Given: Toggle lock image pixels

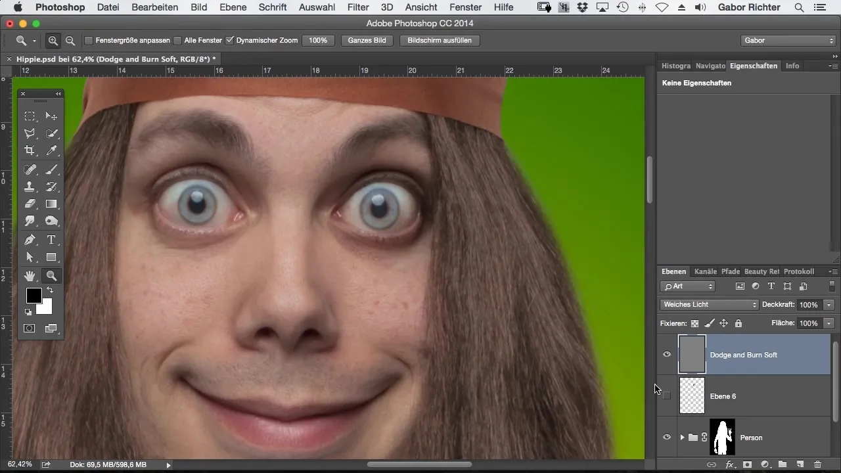Looking at the screenshot, I should pyautogui.click(x=709, y=323).
